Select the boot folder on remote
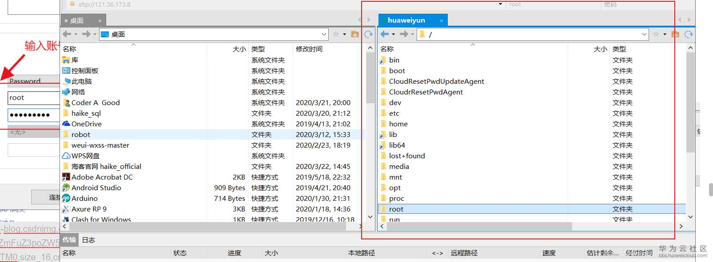Image resolution: width=713 pixels, height=262 pixels. pos(393,70)
